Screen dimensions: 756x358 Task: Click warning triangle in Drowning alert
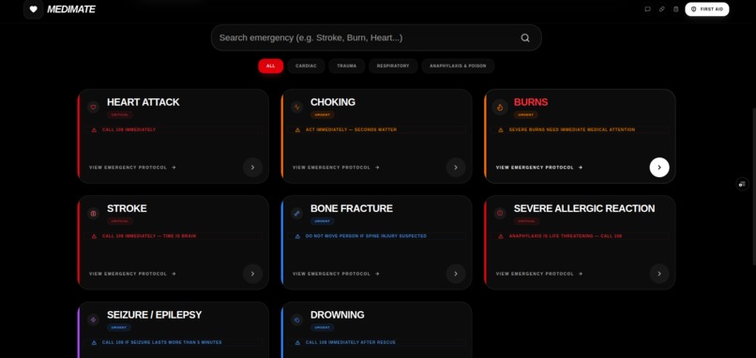[x=297, y=343]
